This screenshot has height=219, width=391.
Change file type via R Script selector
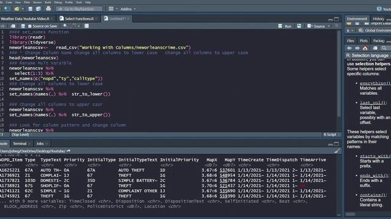(x=331, y=134)
